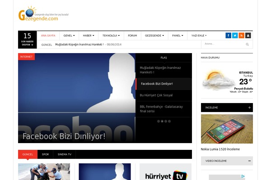This screenshot has height=180, width=271.
Task: Click the Güncel ticker label
Action: [47, 45]
